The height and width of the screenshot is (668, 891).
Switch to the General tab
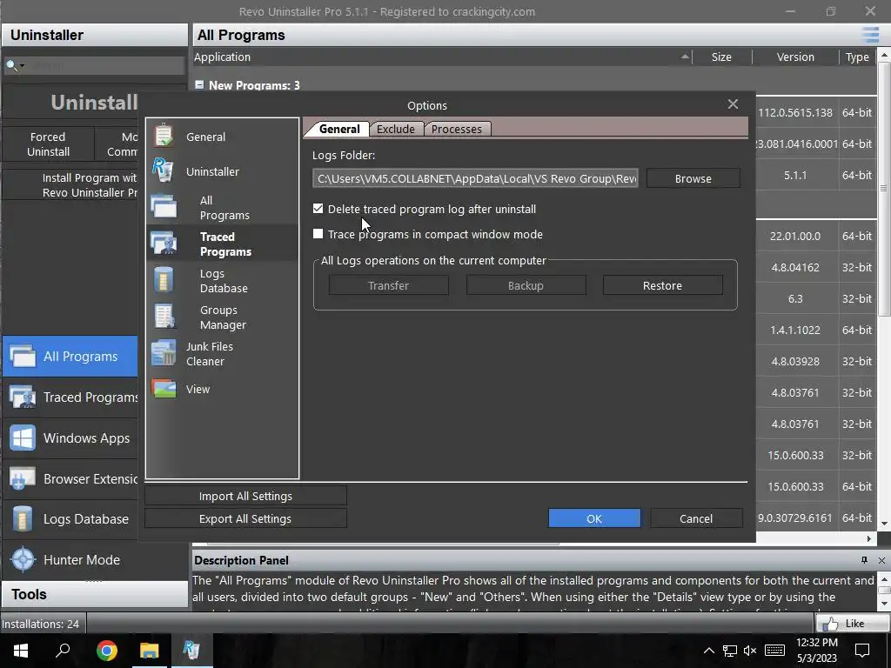(x=338, y=129)
